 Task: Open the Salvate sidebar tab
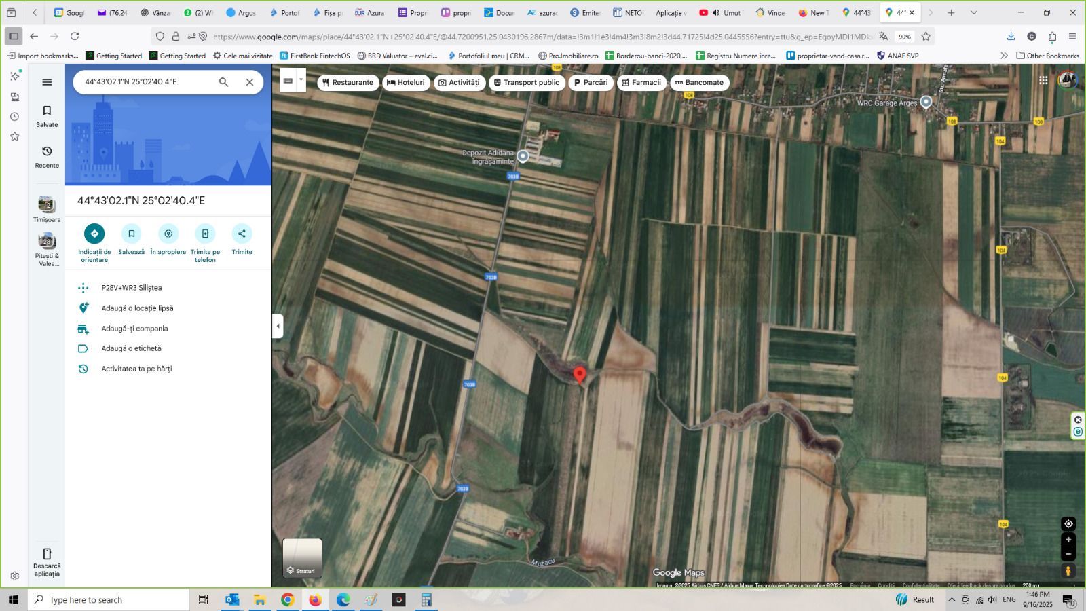click(47, 115)
